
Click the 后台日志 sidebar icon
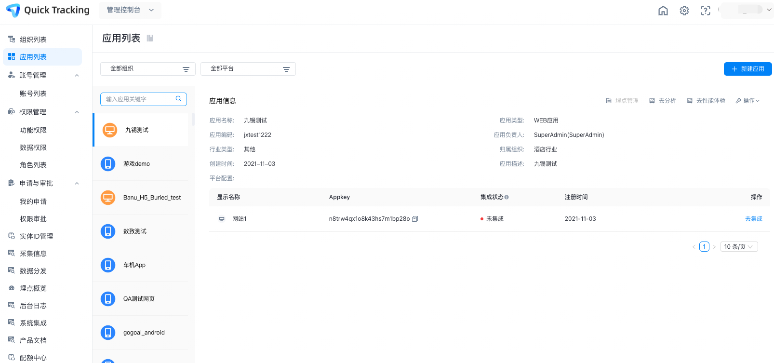[x=12, y=305]
